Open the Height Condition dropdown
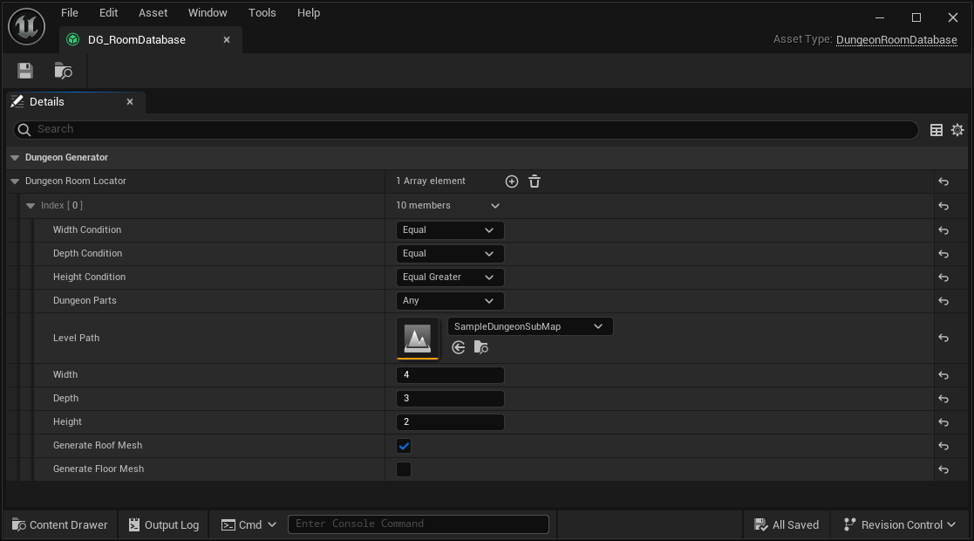 (450, 277)
